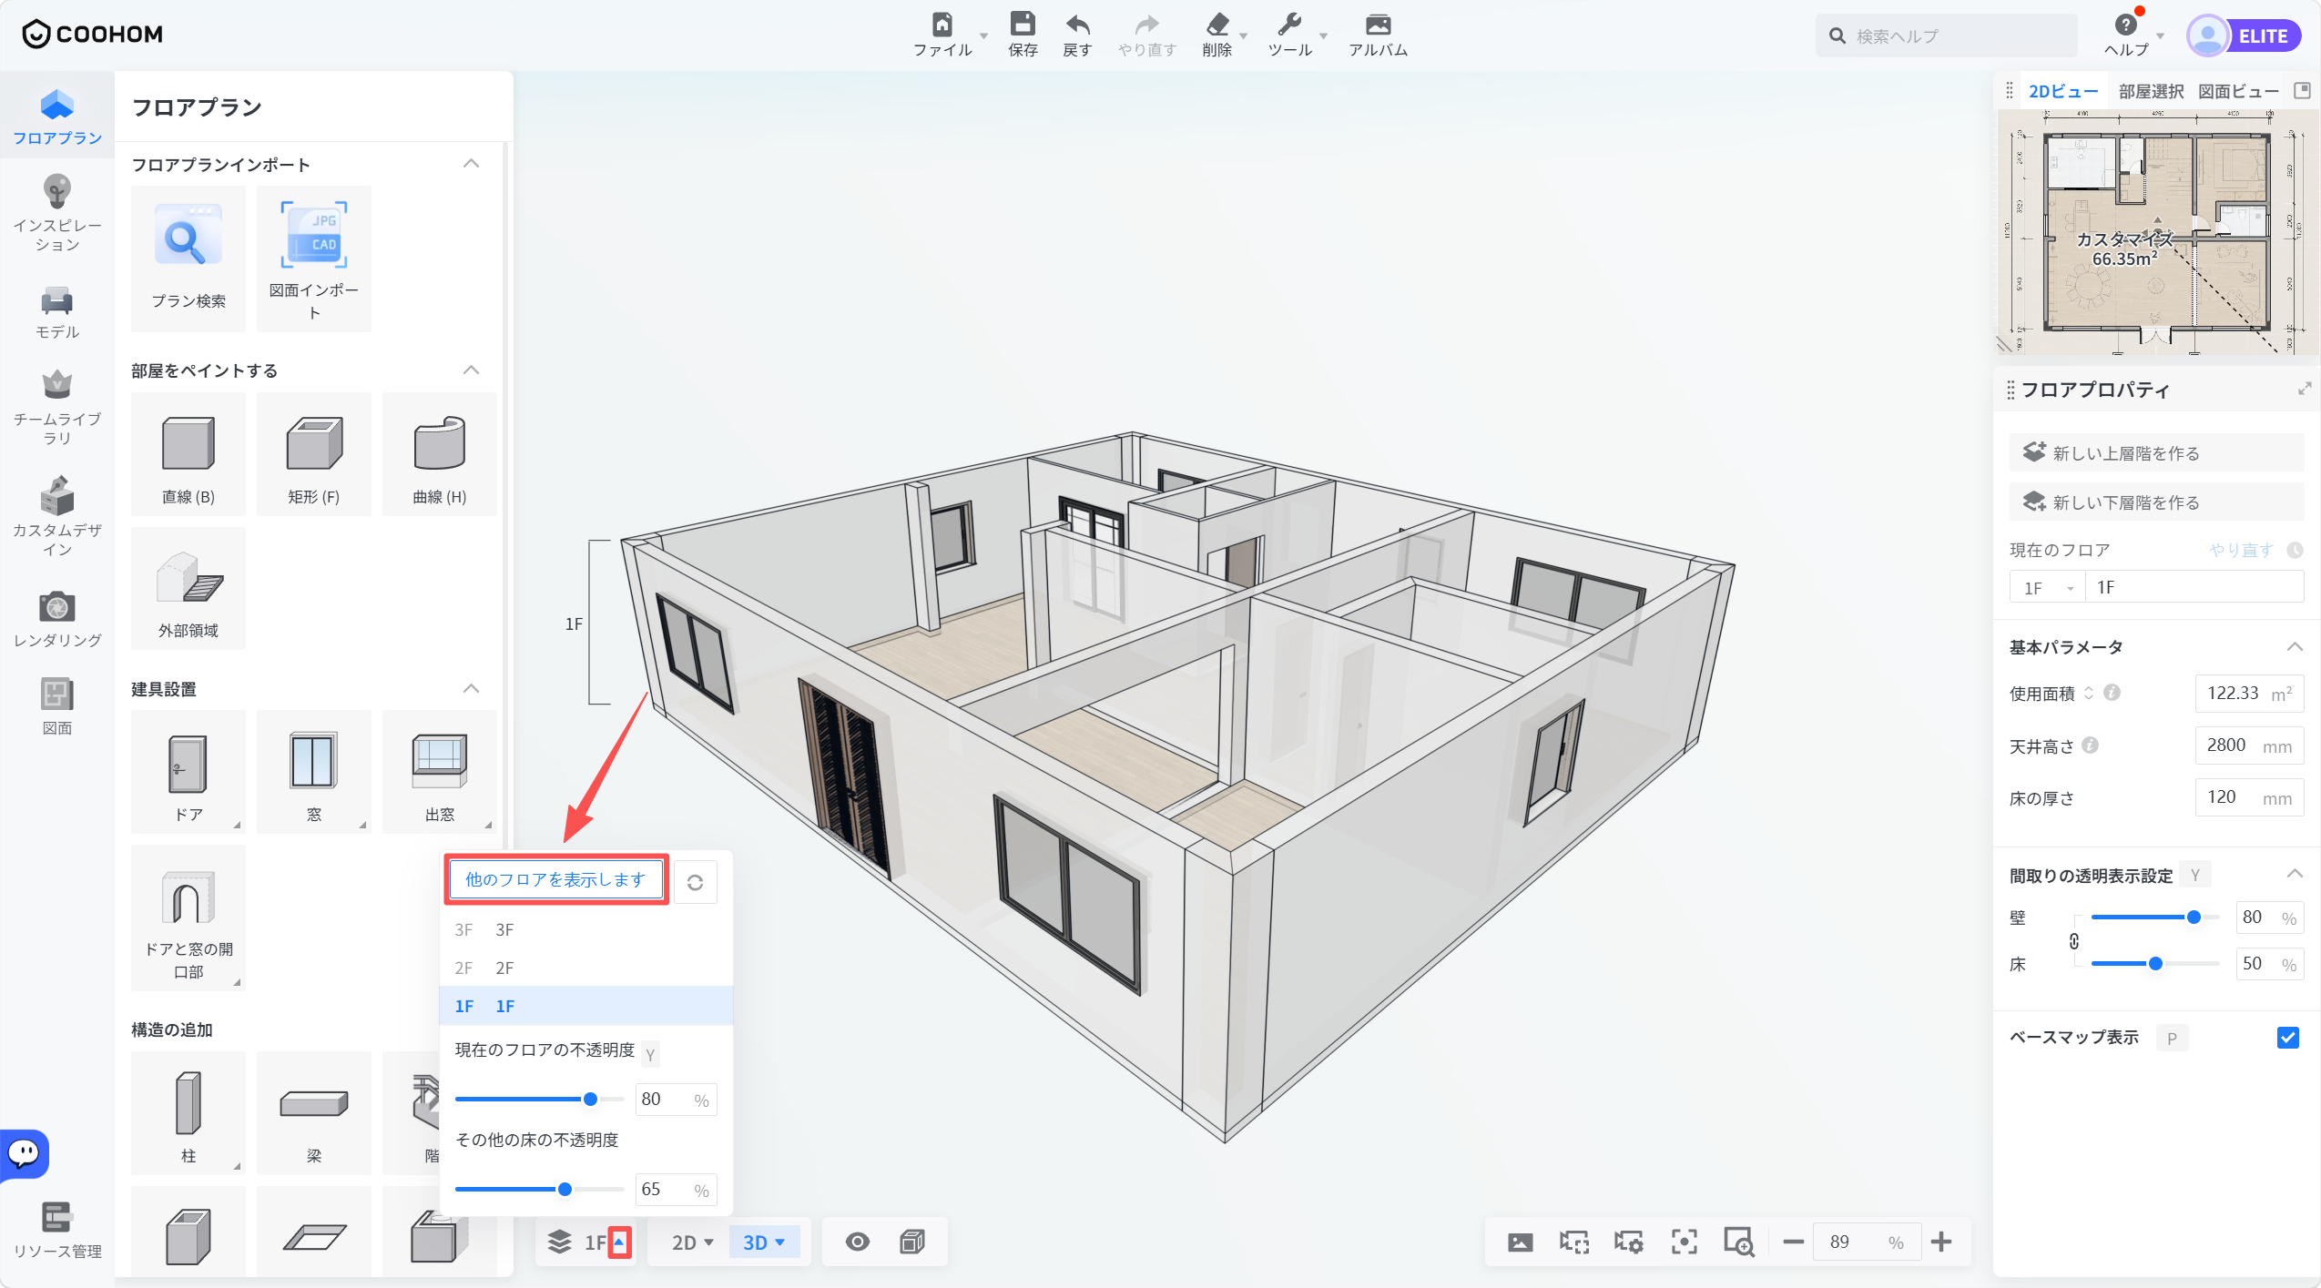This screenshot has height=1288, width=2321.
Task: Collapse the 建具設置 section
Action: (x=471, y=688)
